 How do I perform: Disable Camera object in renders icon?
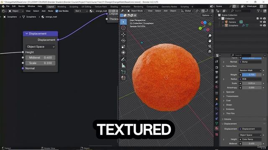(x=264, y=22)
